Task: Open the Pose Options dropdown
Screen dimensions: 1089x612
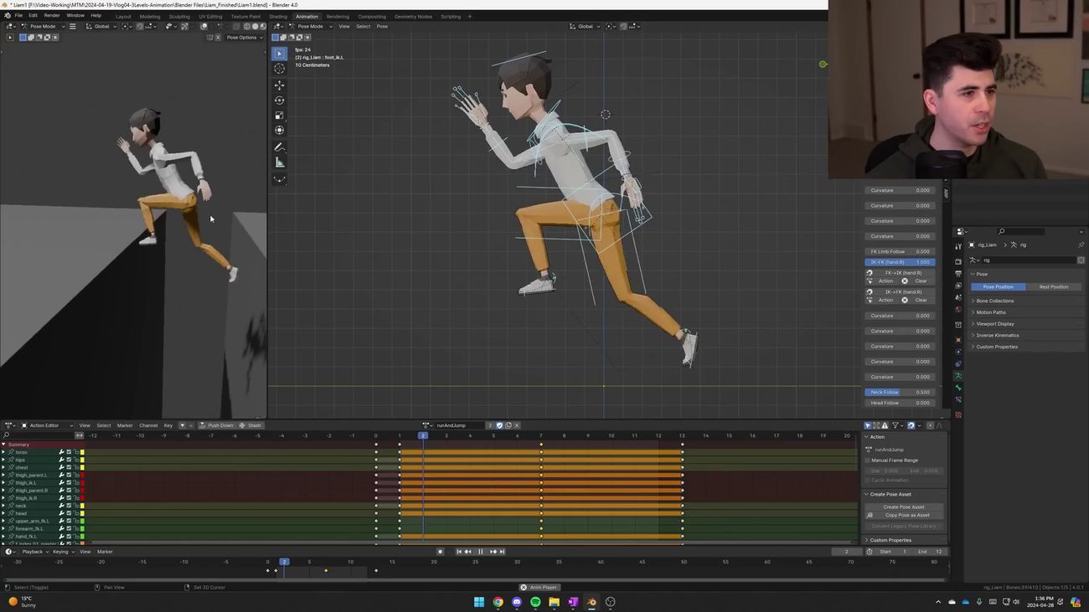Action: point(243,38)
